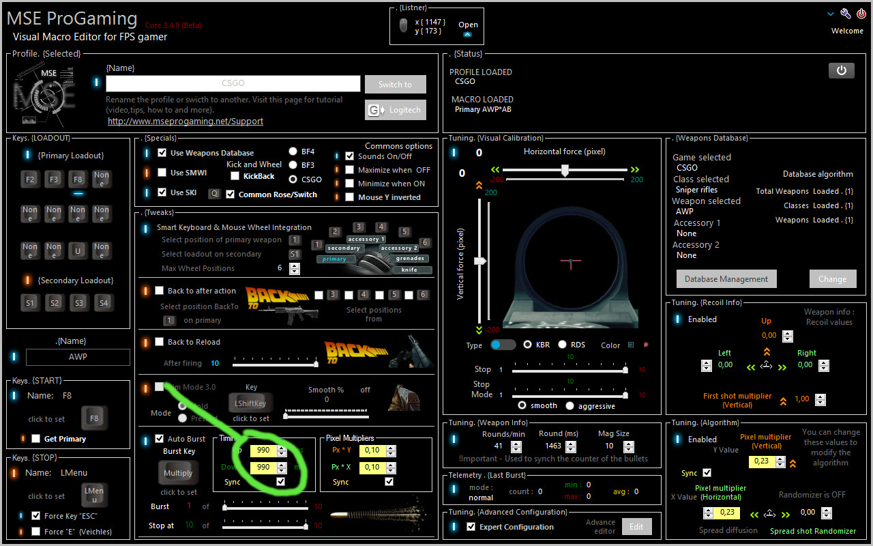Click the Switch to button
Image resolution: width=873 pixels, height=546 pixels.
[x=396, y=85]
